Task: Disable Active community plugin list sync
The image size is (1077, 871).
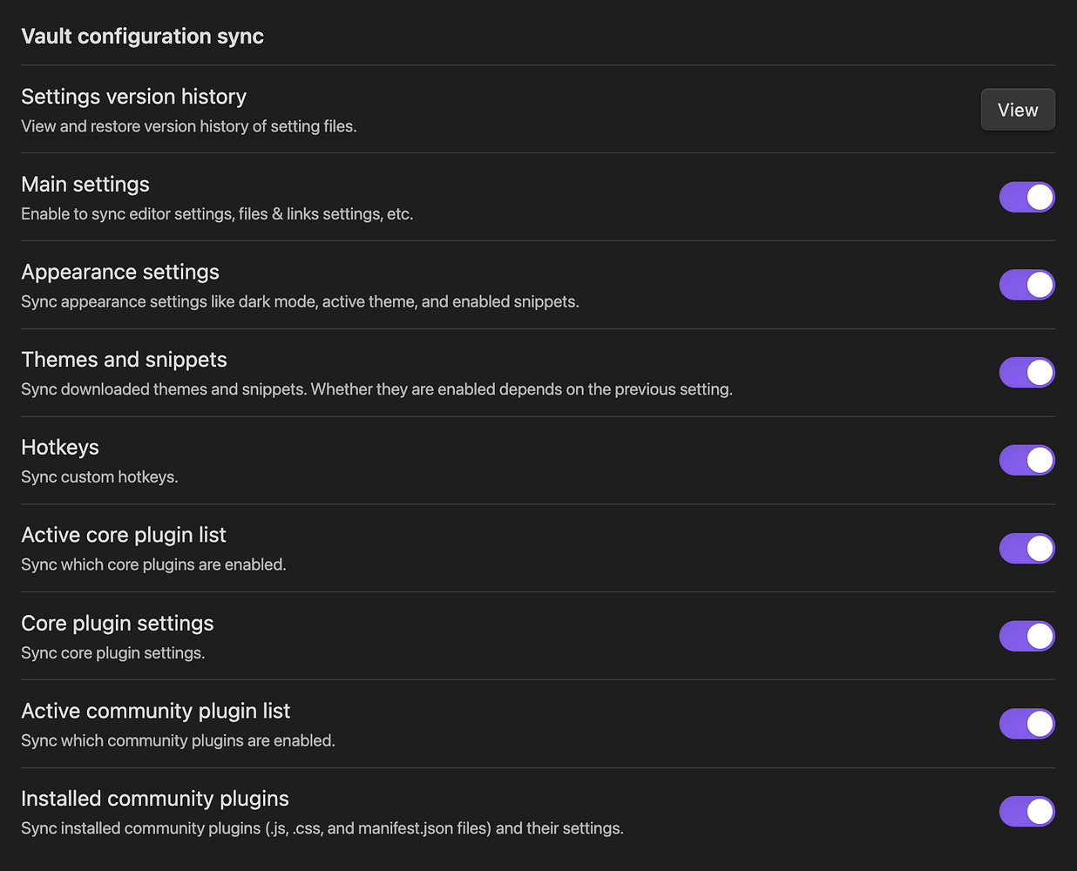Action: pos(1026,724)
